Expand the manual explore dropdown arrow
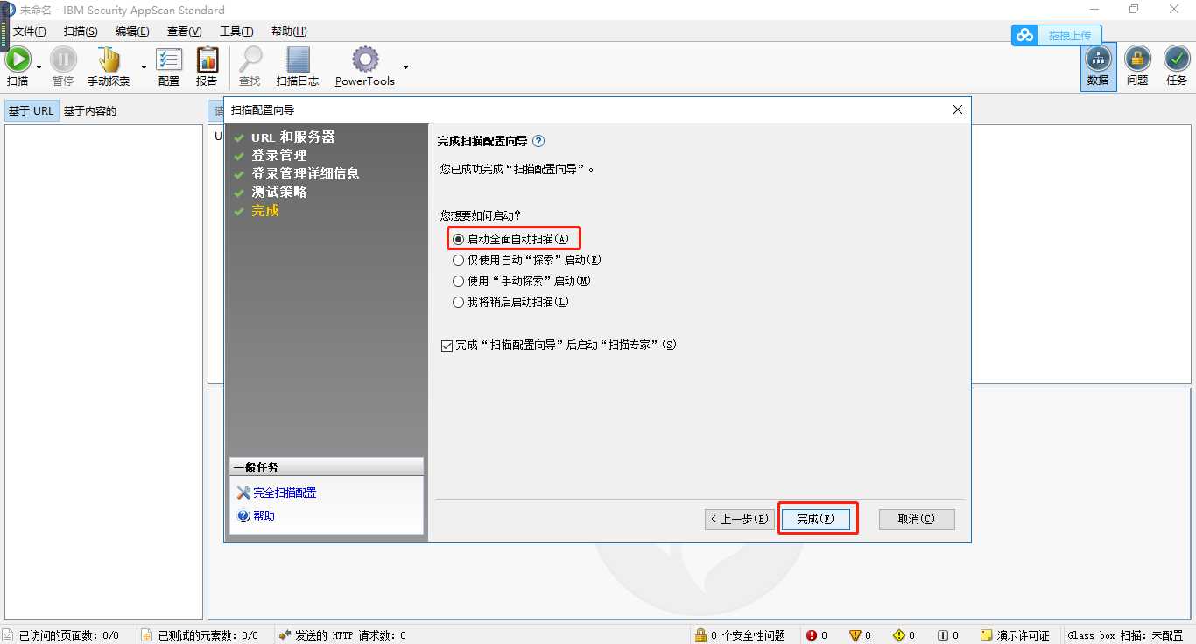The width and height of the screenshot is (1196, 644). tap(144, 67)
